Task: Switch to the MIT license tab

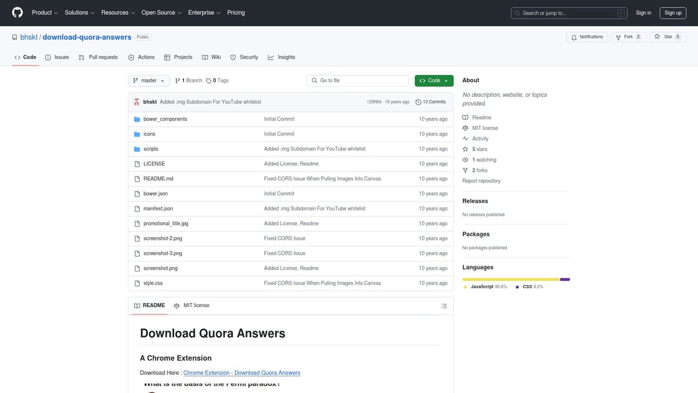Action: (191, 306)
